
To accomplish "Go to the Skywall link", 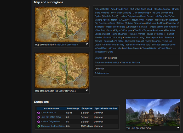I will (98, 58).
